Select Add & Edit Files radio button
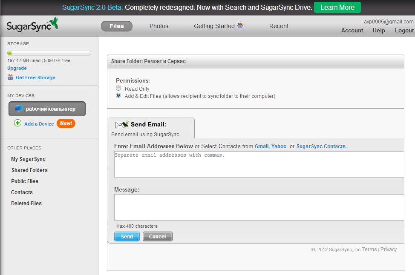Screen dimensions: 415x275 pos(118,95)
